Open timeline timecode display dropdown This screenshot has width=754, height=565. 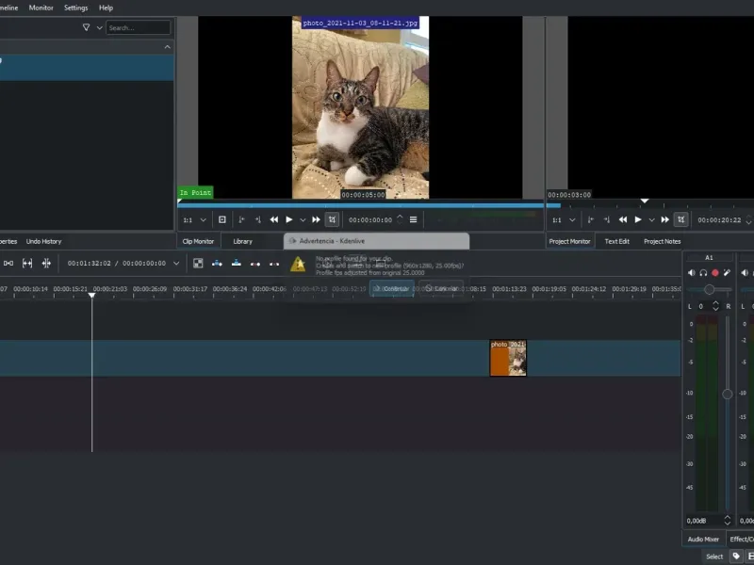coord(176,264)
